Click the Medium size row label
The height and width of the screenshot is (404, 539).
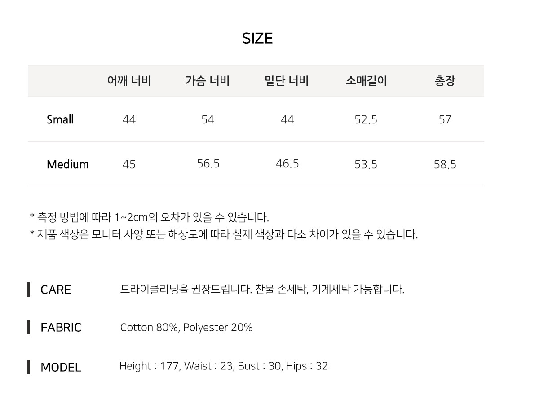(68, 164)
